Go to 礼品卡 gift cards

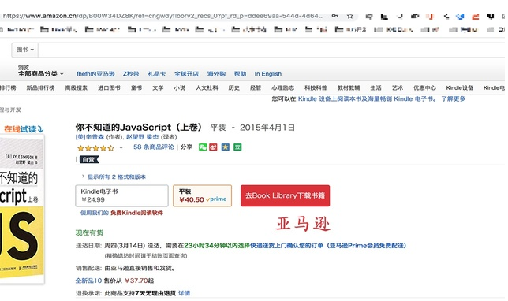[x=156, y=74]
